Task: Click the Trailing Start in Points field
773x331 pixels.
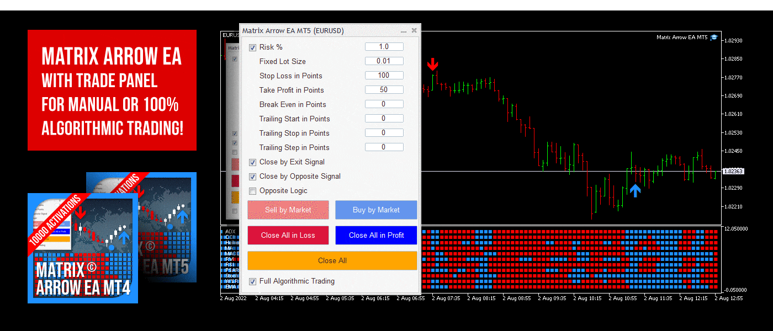Action: [384, 119]
